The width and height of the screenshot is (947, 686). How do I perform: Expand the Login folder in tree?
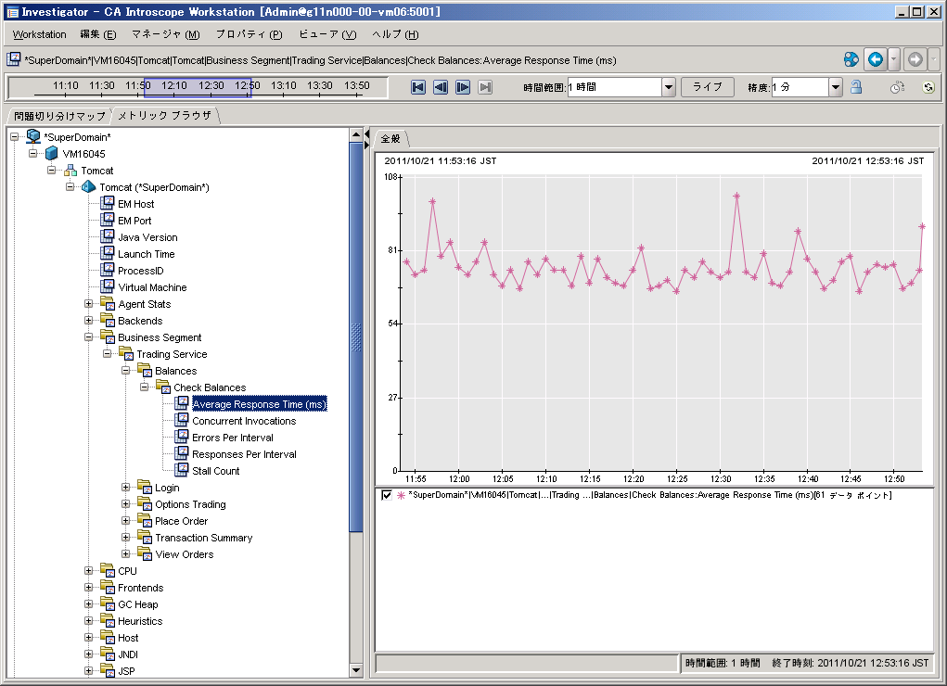[126, 488]
